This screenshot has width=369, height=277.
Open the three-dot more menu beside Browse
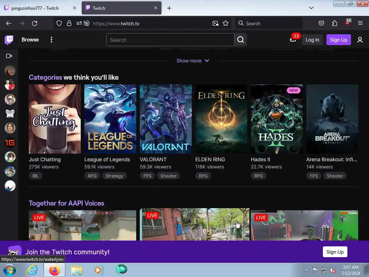pyautogui.click(x=51, y=40)
